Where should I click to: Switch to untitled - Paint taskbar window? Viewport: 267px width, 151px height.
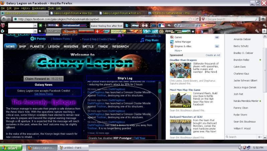pyautogui.click(x=73, y=148)
